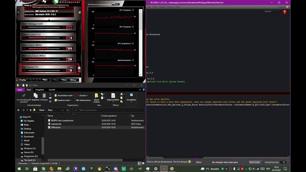Click the Umbenennen rename button
Image resolution: width=306 pixels, height=172 pixels.
pyautogui.click(x=83, y=100)
